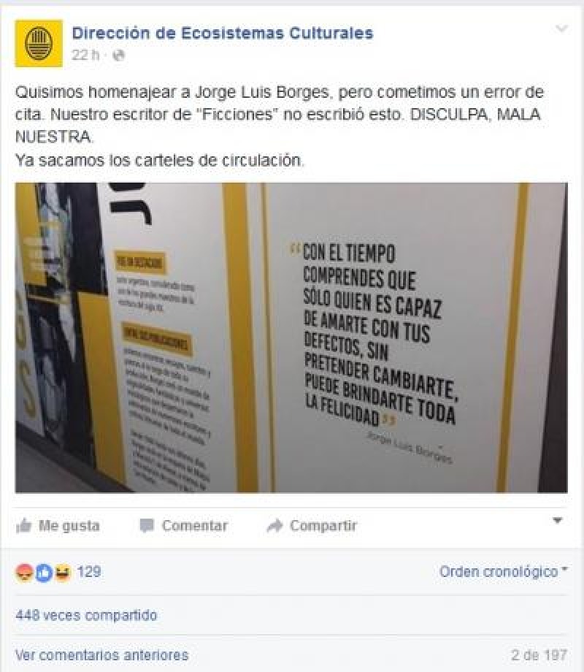Click the Comentar button
Screen dimensions: 584x672
[184, 525]
